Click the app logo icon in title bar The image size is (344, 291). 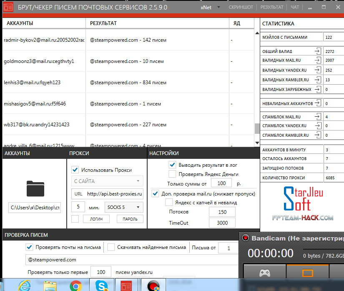point(8,7)
